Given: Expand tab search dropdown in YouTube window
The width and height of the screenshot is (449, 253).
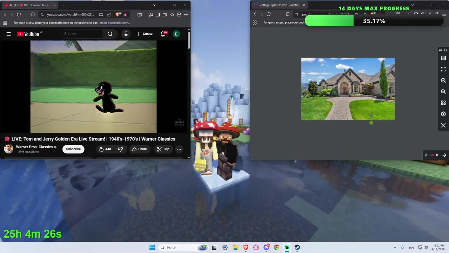Looking at the screenshot, I should click(154, 5).
